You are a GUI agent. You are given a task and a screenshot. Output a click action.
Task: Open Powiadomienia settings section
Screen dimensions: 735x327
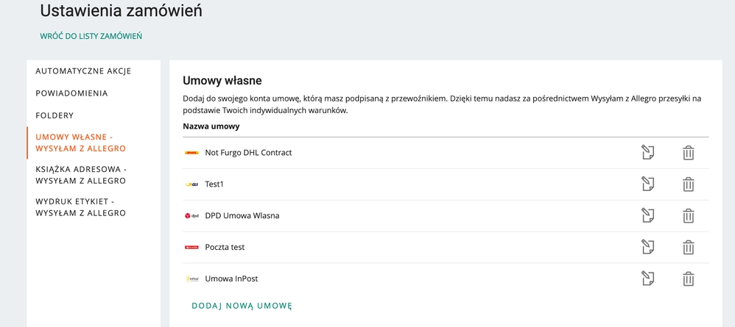coord(71,93)
